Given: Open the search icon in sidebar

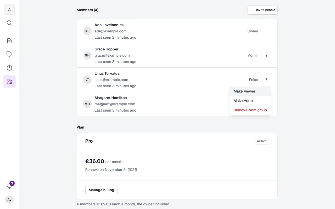Looking at the screenshot, I should [9, 23].
